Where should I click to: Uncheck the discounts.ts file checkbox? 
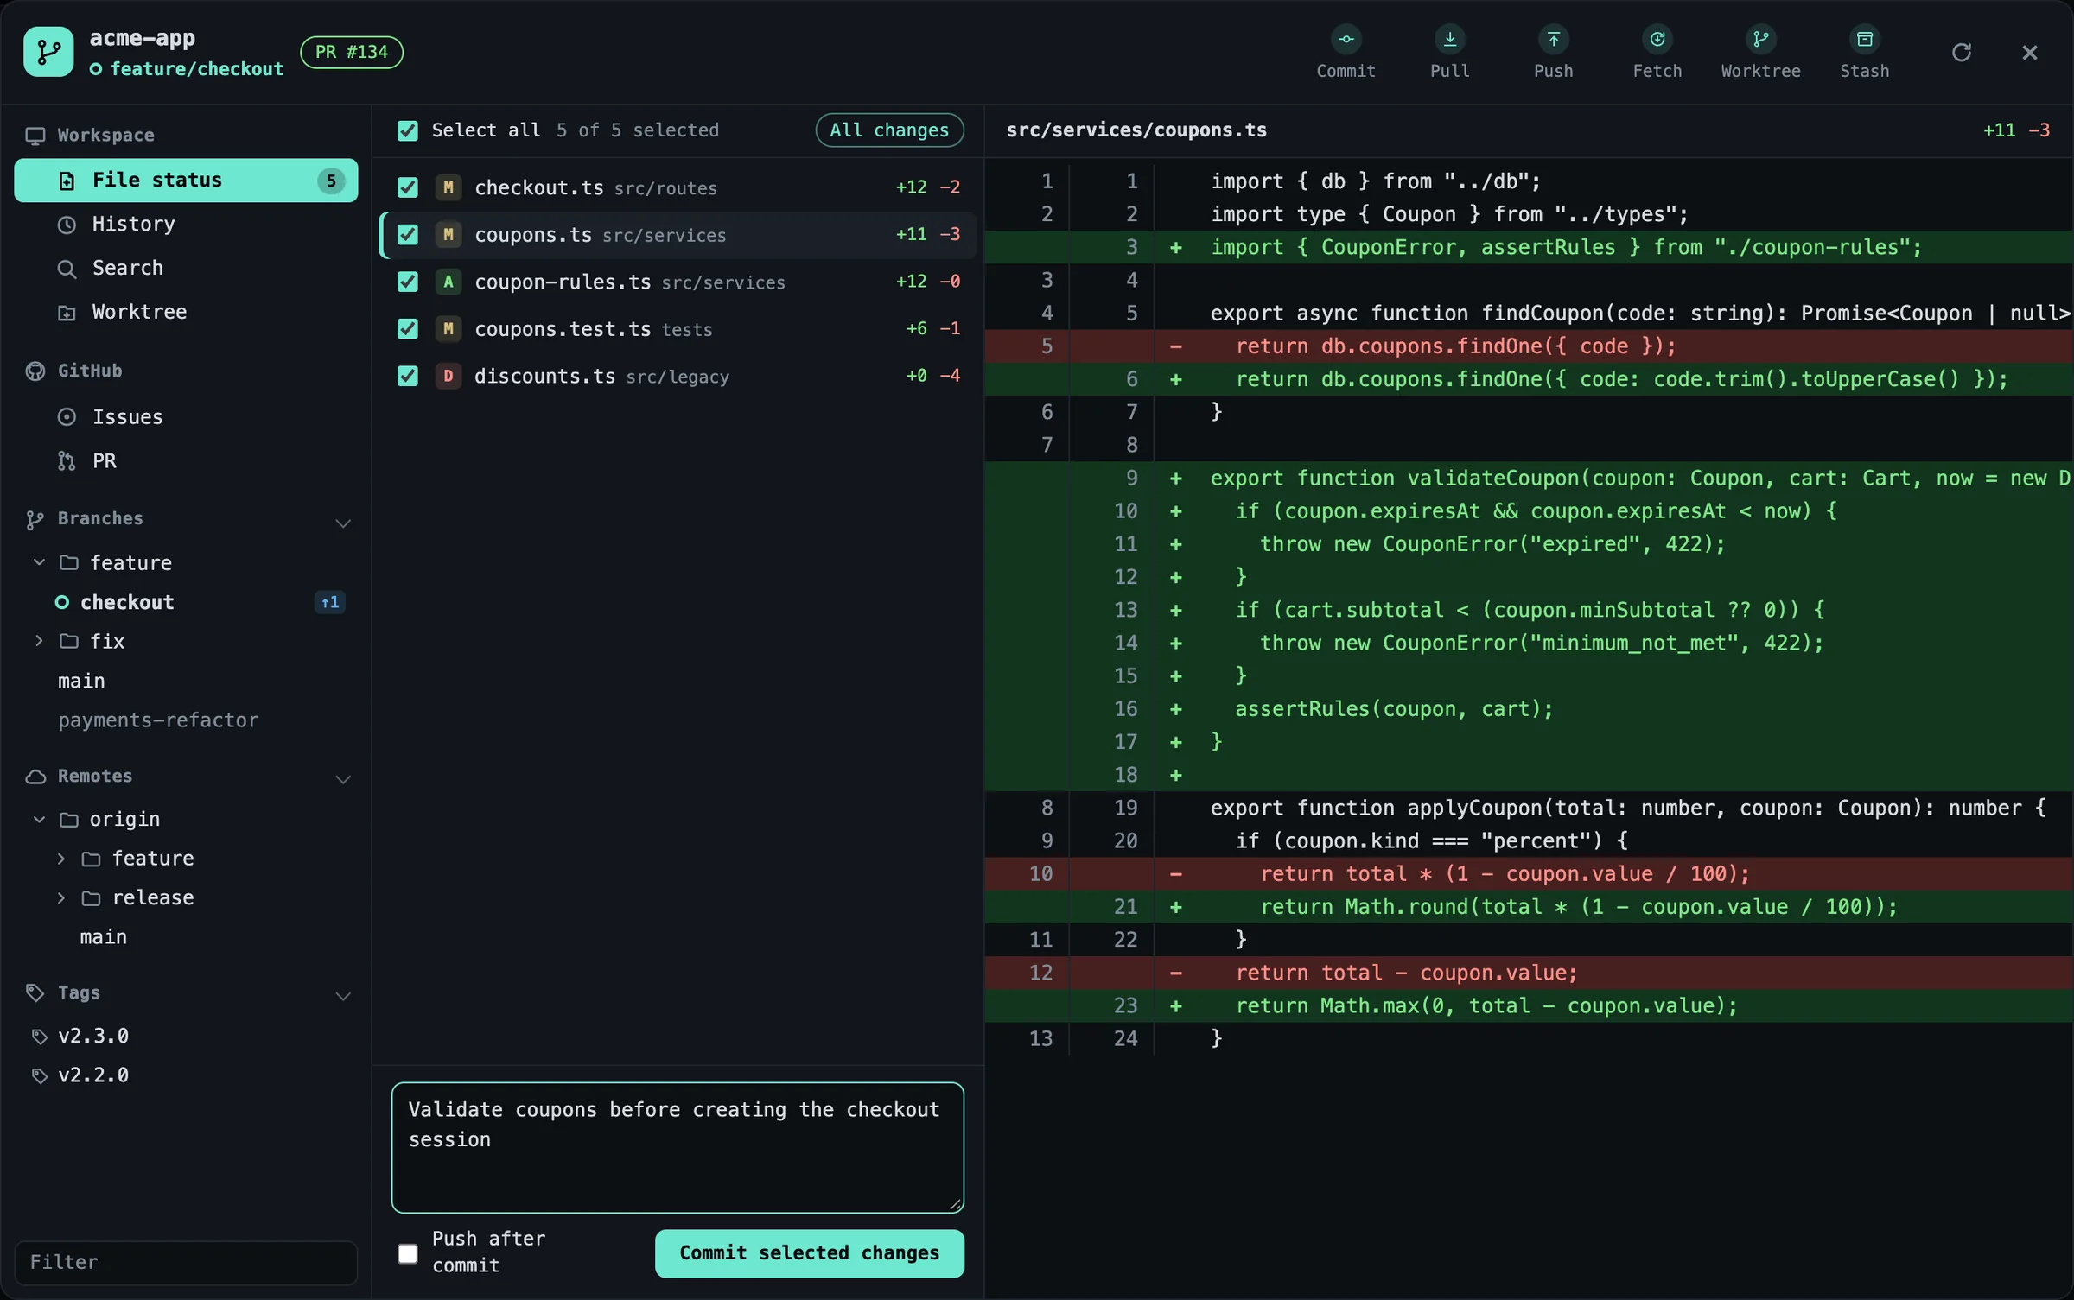click(407, 376)
